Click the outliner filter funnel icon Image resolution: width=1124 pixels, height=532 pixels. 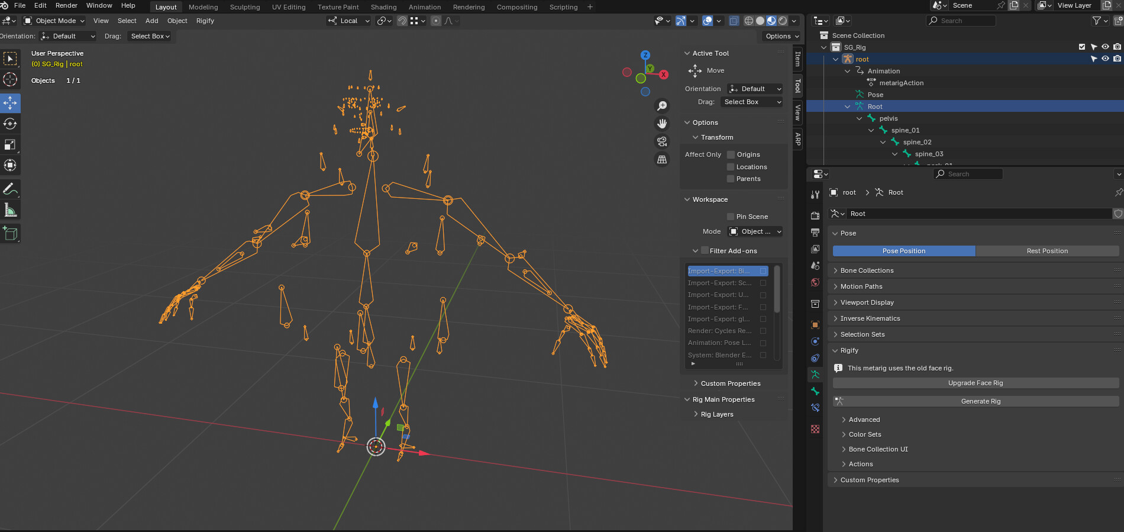point(1096,21)
